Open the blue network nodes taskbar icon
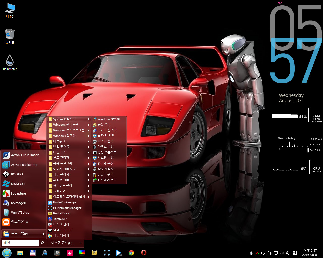The image size is (323, 258). [x=107, y=253]
